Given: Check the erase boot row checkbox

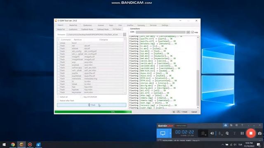Looking at the screenshot, I should (x=59, y=43).
